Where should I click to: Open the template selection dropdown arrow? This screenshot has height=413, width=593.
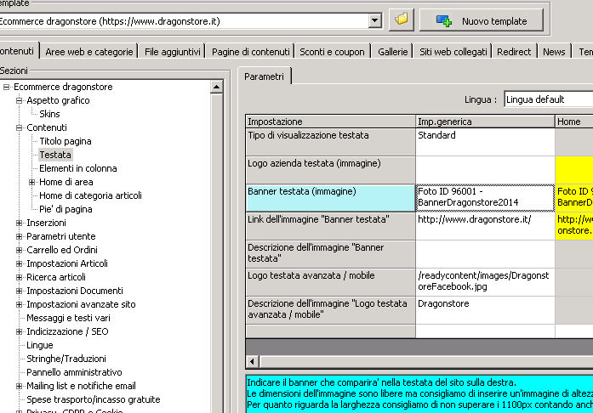(x=374, y=20)
